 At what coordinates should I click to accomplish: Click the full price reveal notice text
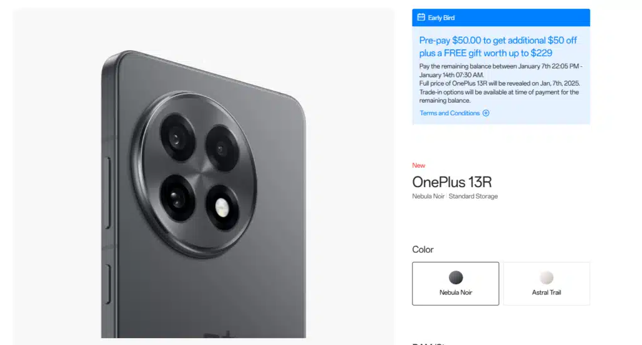[500, 83]
